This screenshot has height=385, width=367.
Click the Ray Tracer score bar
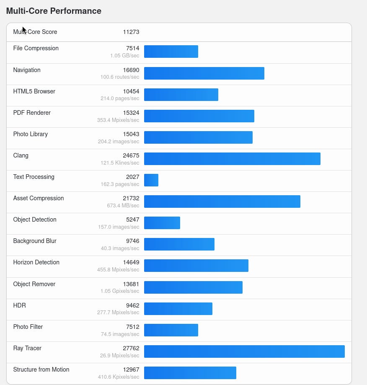tap(244, 351)
